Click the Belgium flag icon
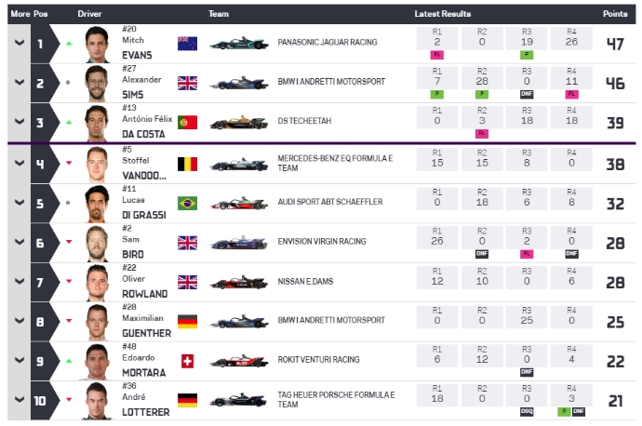 187,164
